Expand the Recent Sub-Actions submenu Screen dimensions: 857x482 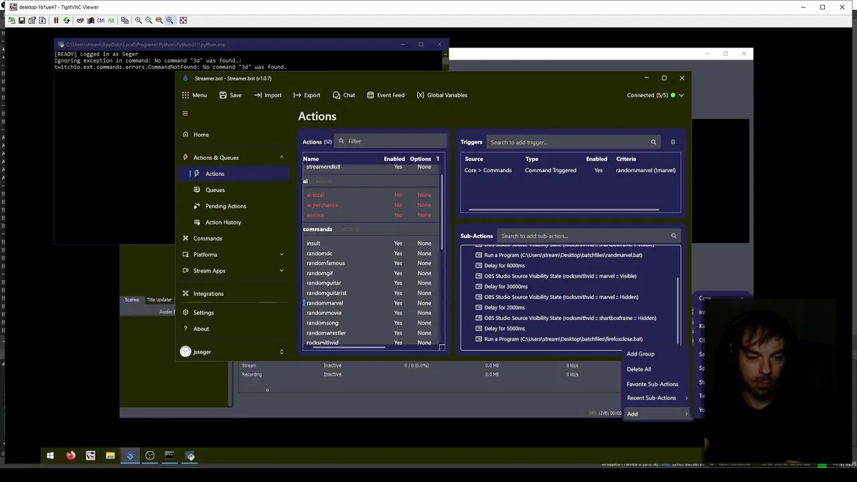pyautogui.click(x=656, y=398)
